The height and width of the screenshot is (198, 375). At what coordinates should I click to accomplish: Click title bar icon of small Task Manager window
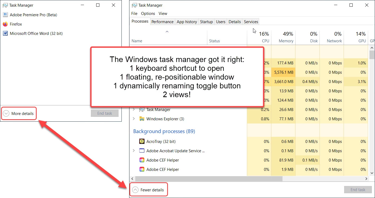tap(5, 5)
